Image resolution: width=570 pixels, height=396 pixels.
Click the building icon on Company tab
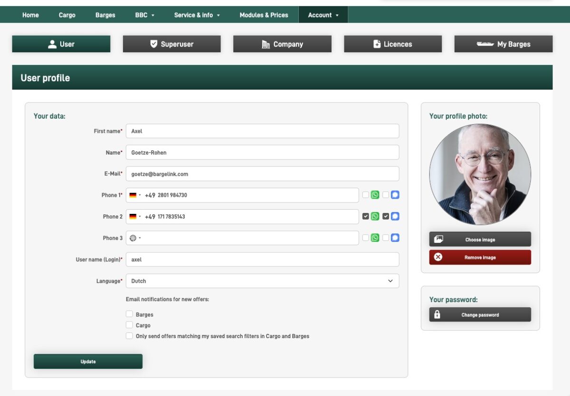click(266, 44)
